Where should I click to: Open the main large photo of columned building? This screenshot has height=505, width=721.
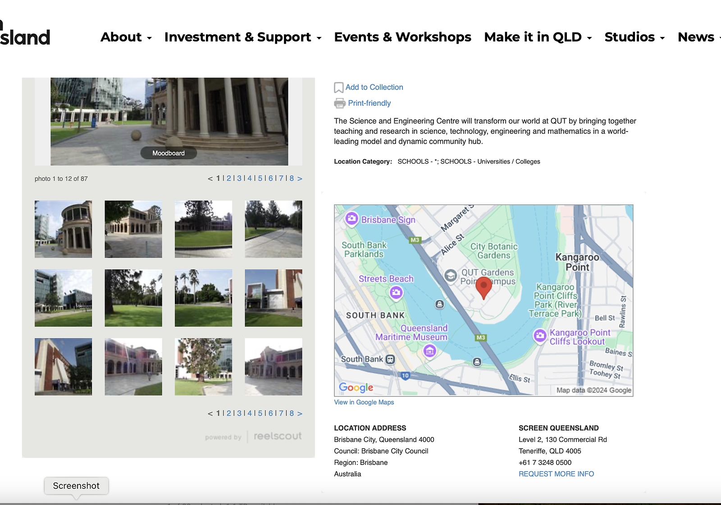click(169, 121)
